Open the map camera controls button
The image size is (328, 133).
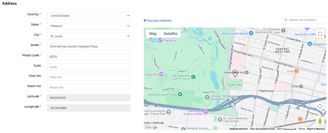pos(320,106)
